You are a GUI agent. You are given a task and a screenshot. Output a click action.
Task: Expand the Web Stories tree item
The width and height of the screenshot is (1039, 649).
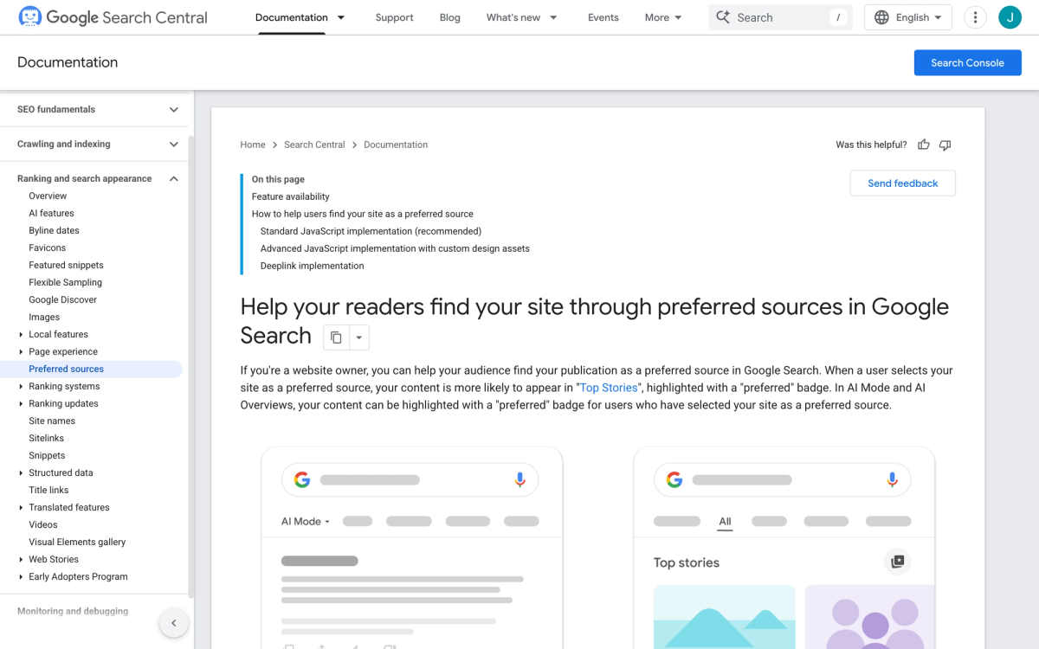pos(21,559)
